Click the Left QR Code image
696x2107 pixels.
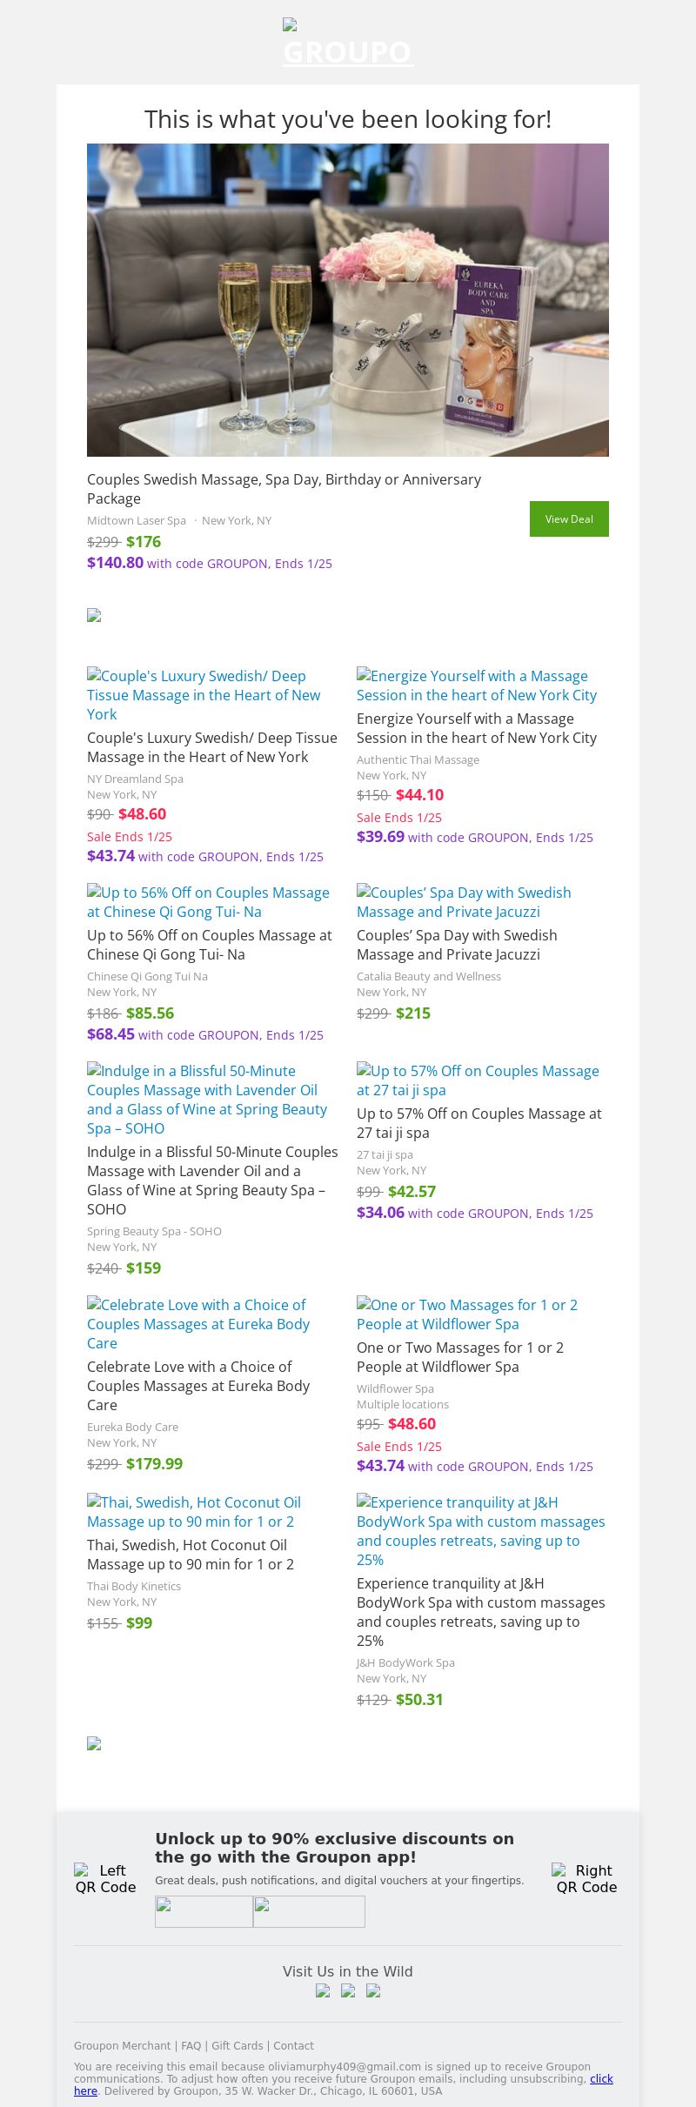pos(105,1878)
